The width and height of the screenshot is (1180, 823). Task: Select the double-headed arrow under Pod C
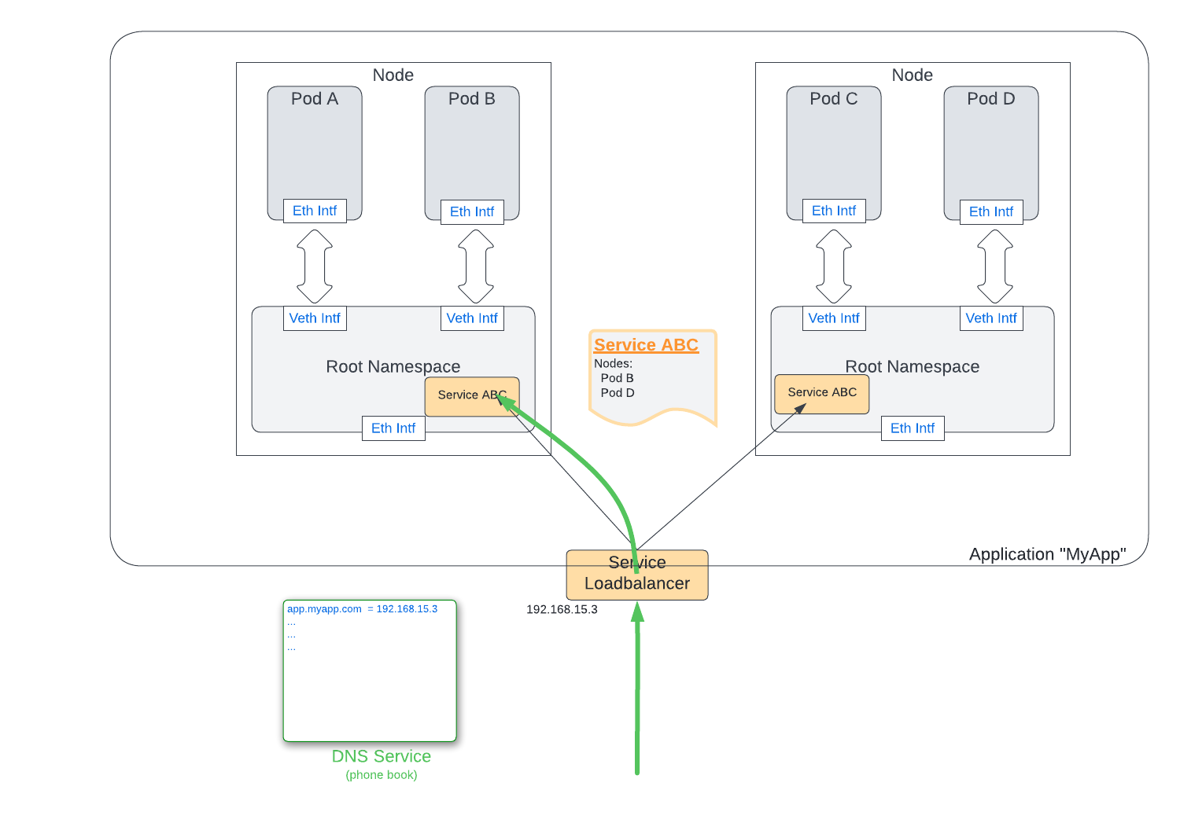point(834,266)
